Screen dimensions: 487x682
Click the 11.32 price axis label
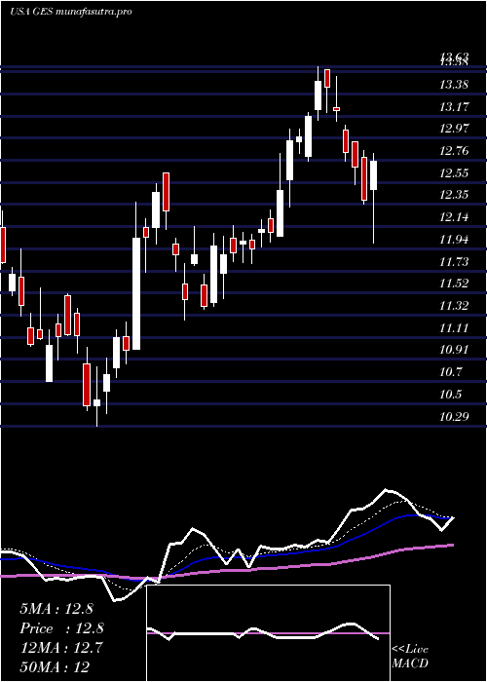pos(454,305)
